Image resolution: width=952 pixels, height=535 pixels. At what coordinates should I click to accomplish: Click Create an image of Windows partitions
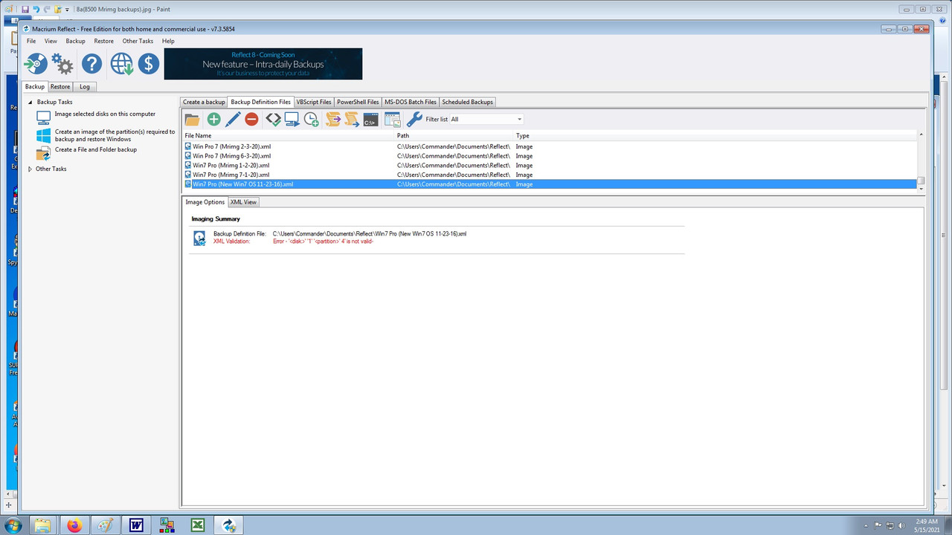115,135
